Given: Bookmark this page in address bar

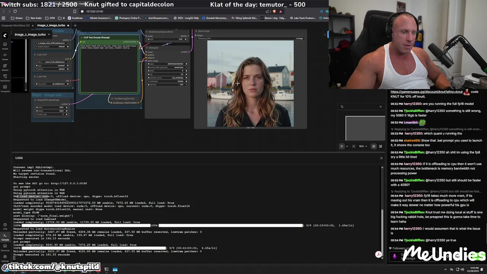Looking at the screenshot, I should pos(75,11).
